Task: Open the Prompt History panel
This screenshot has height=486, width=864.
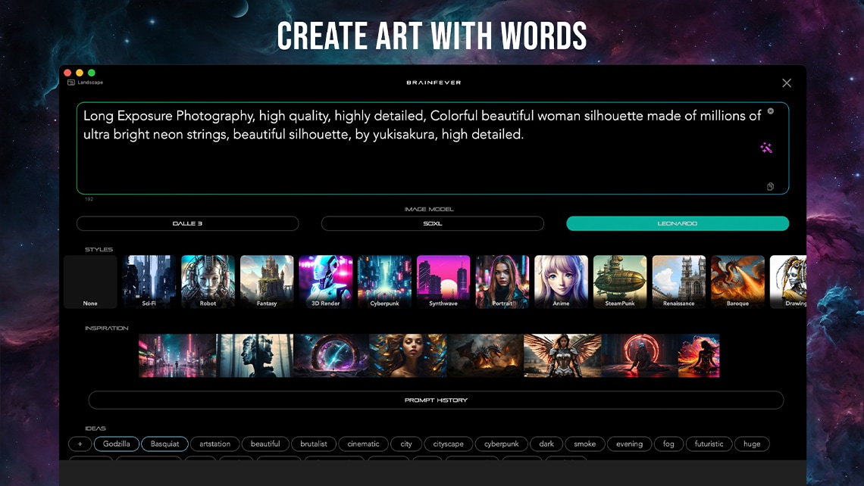Action: [436, 400]
